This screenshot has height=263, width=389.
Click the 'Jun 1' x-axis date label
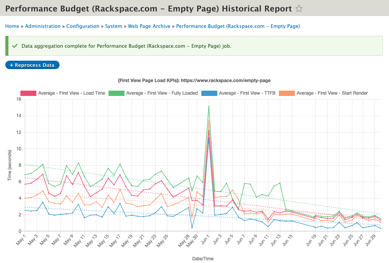pyautogui.click(x=206, y=239)
